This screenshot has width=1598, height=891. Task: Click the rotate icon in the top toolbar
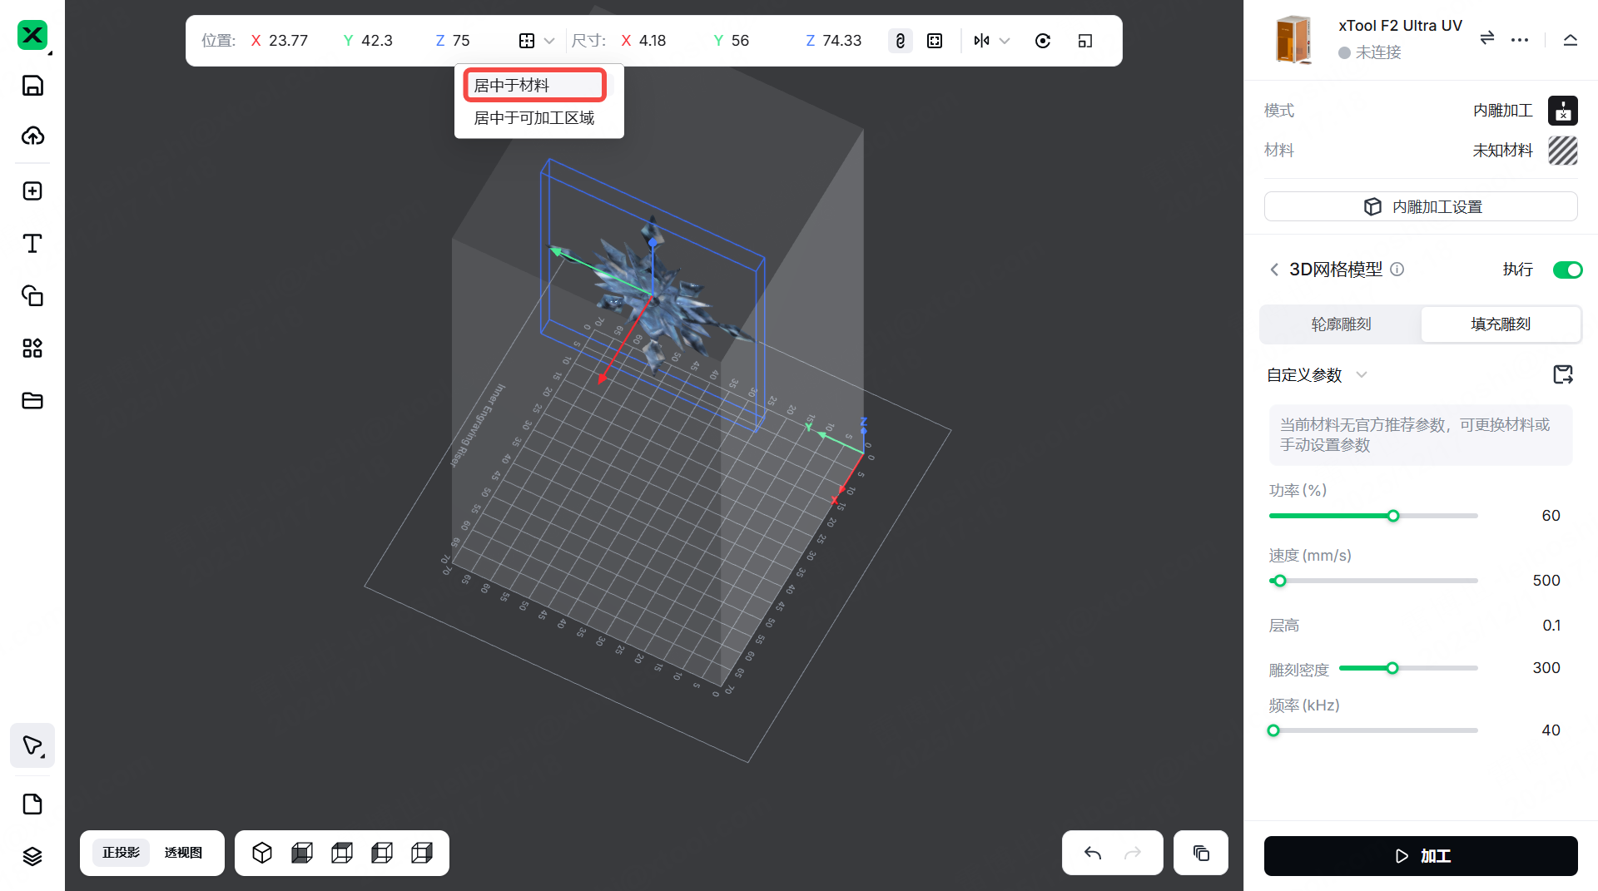pos(1043,40)
